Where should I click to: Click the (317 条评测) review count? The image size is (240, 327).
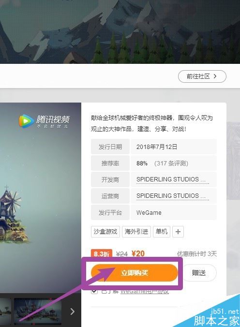(x=171, y=163)
